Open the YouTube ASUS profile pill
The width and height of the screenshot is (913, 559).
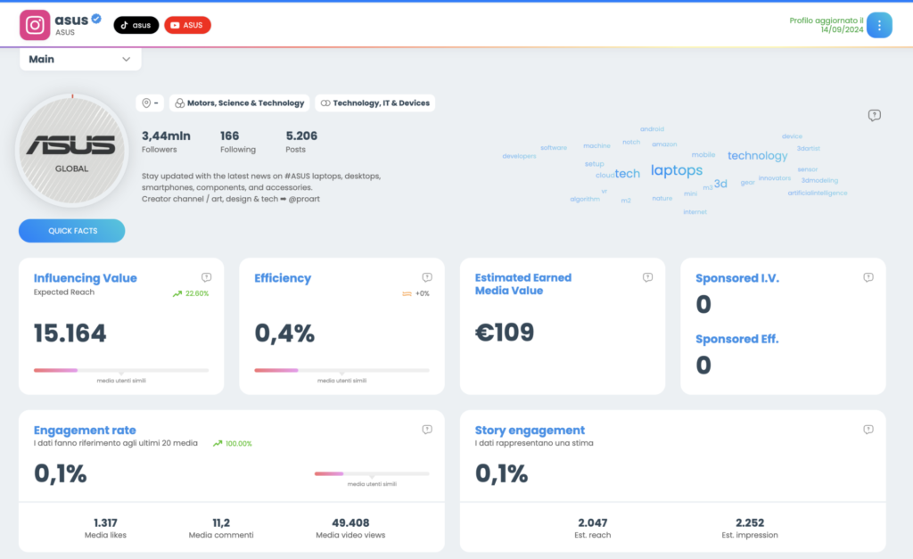point(187,25)
